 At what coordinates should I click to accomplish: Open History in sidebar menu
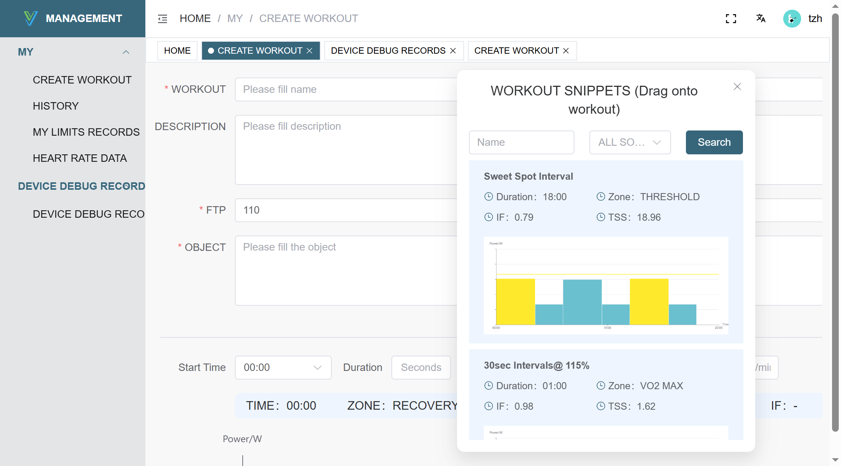(x=56, y=106)
